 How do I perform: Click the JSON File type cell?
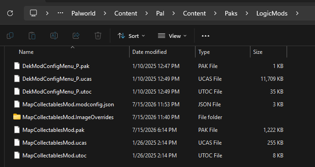(x=210, y=104)
